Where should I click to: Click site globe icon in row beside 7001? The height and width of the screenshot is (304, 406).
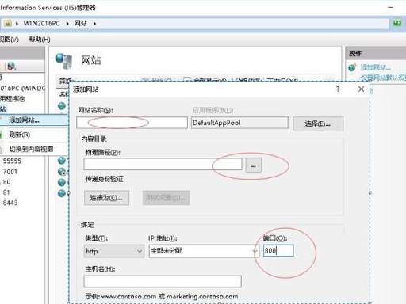(62, 172)
